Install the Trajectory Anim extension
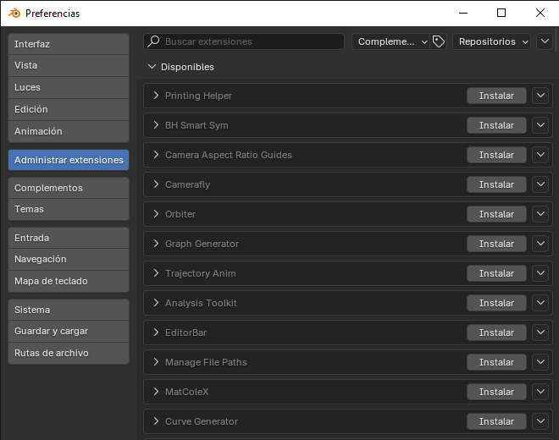 pos(496,273)
